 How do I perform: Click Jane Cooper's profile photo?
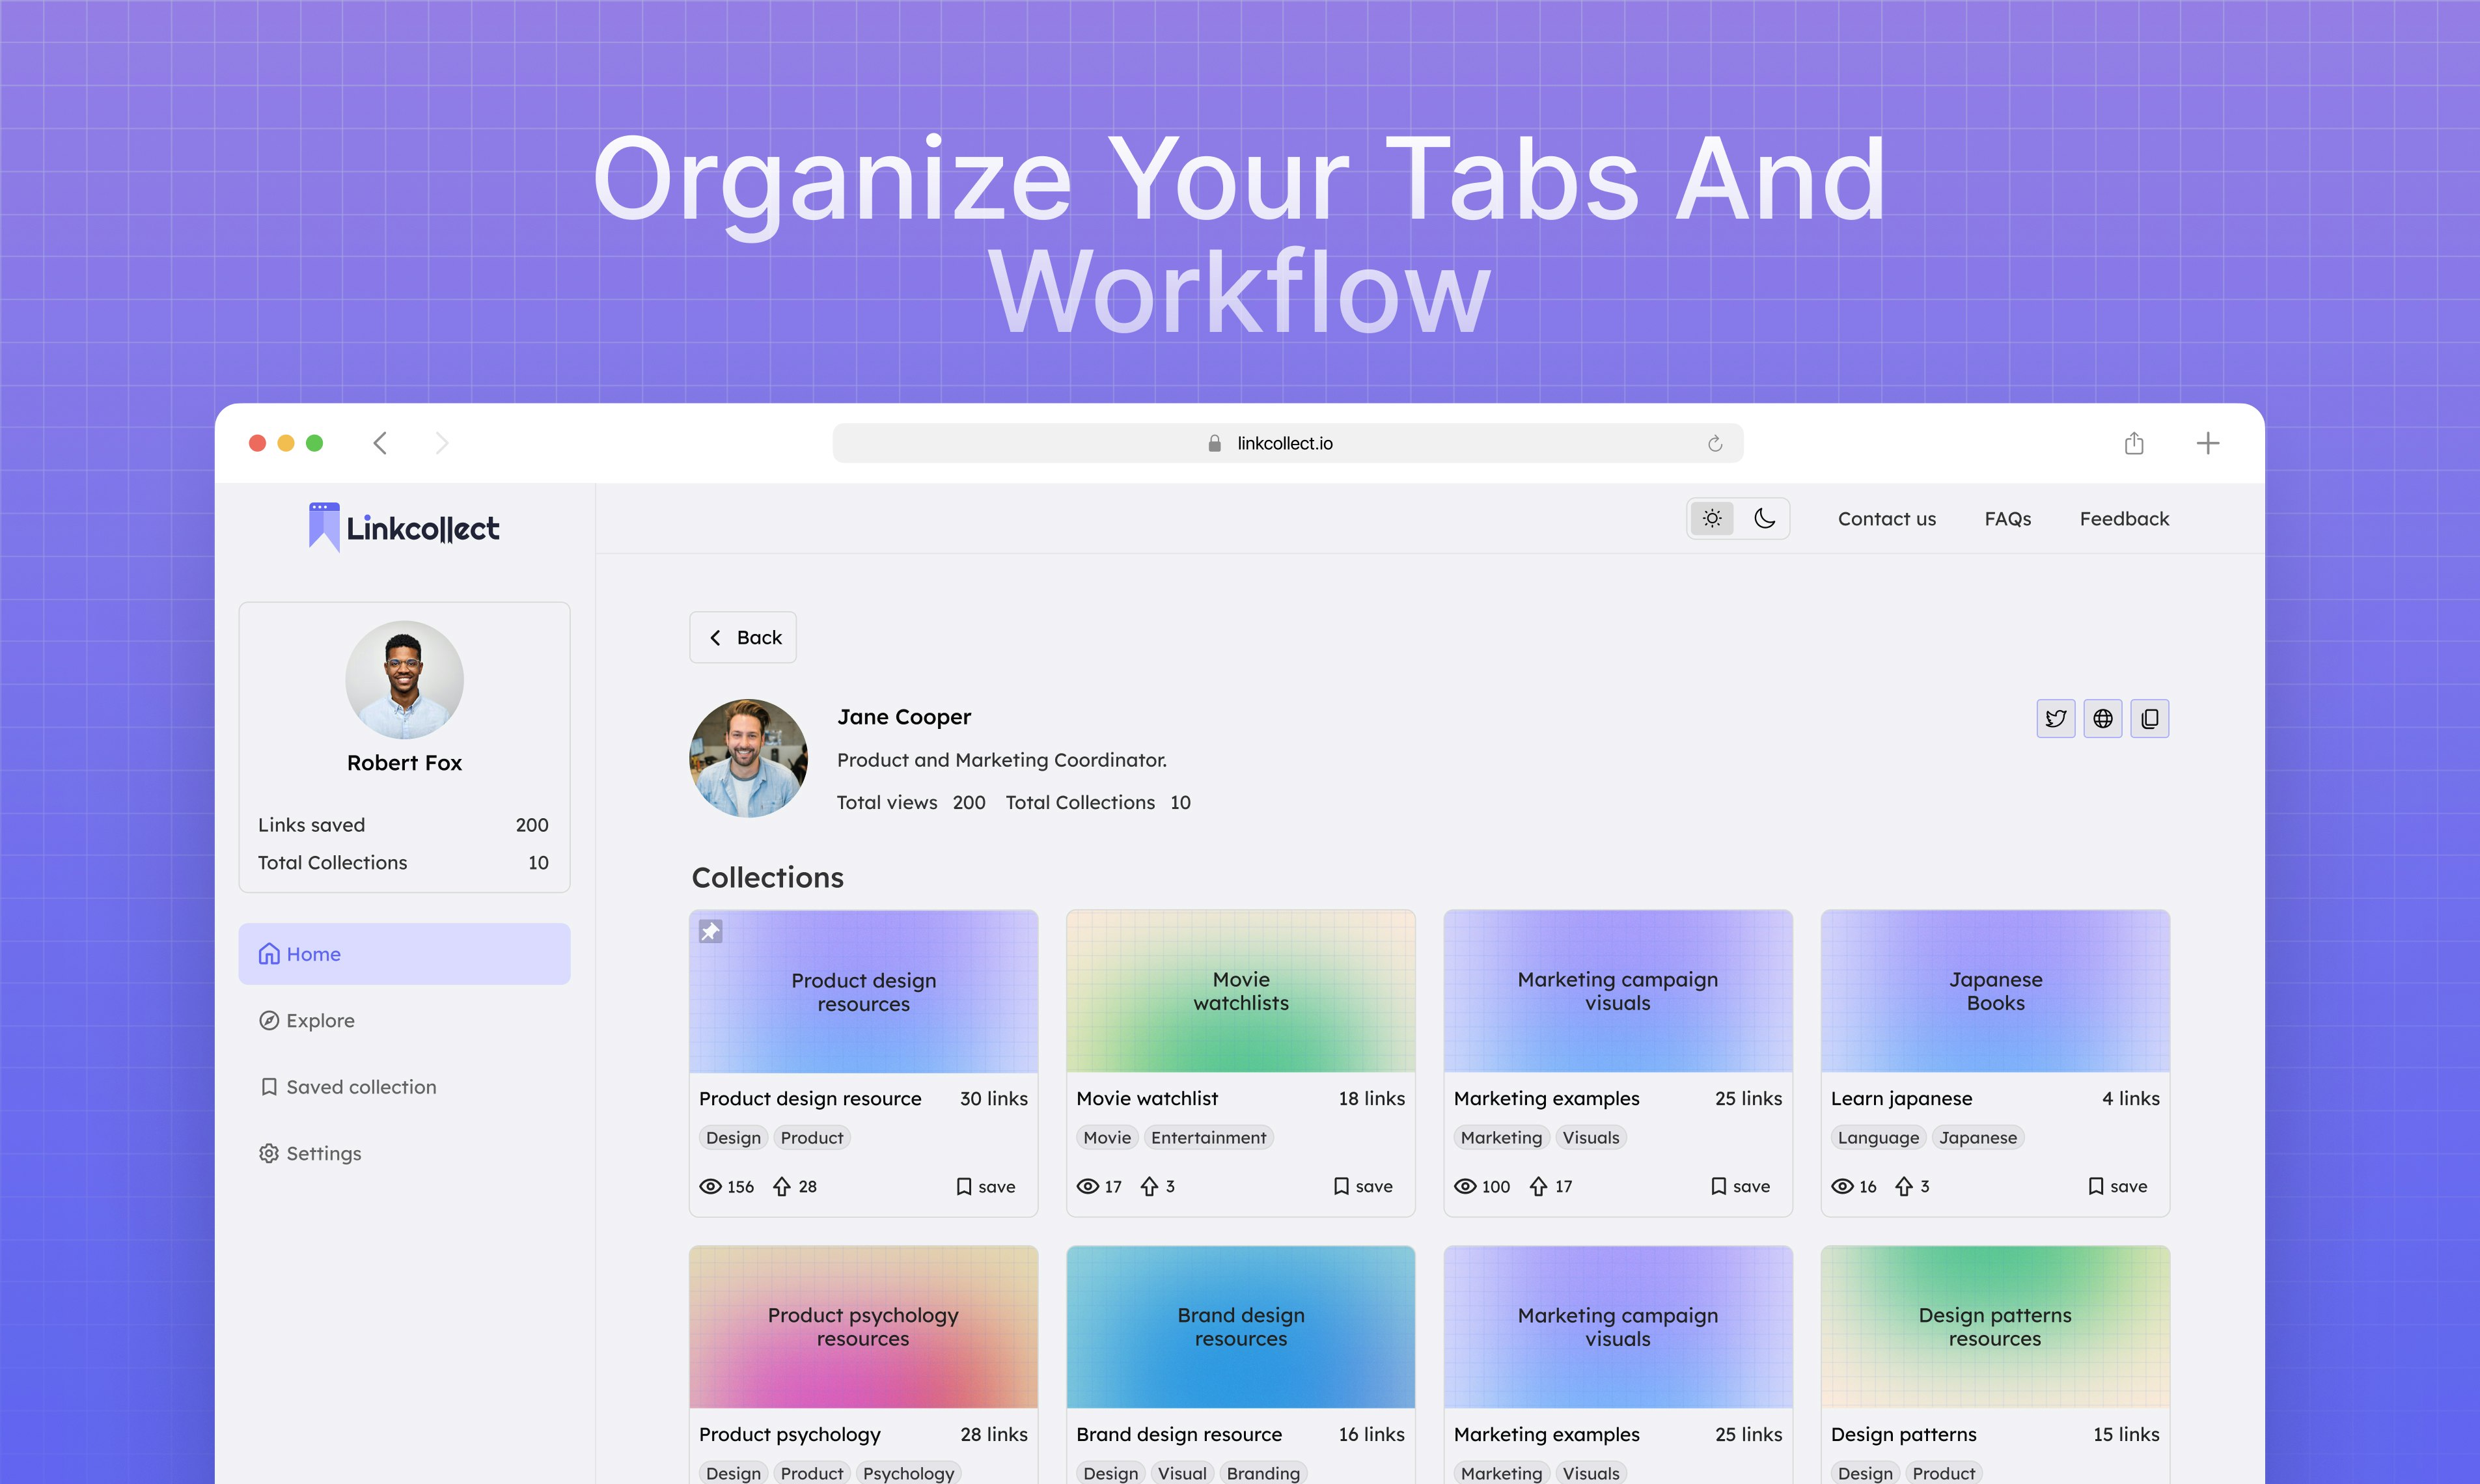(x=749, y=758)
